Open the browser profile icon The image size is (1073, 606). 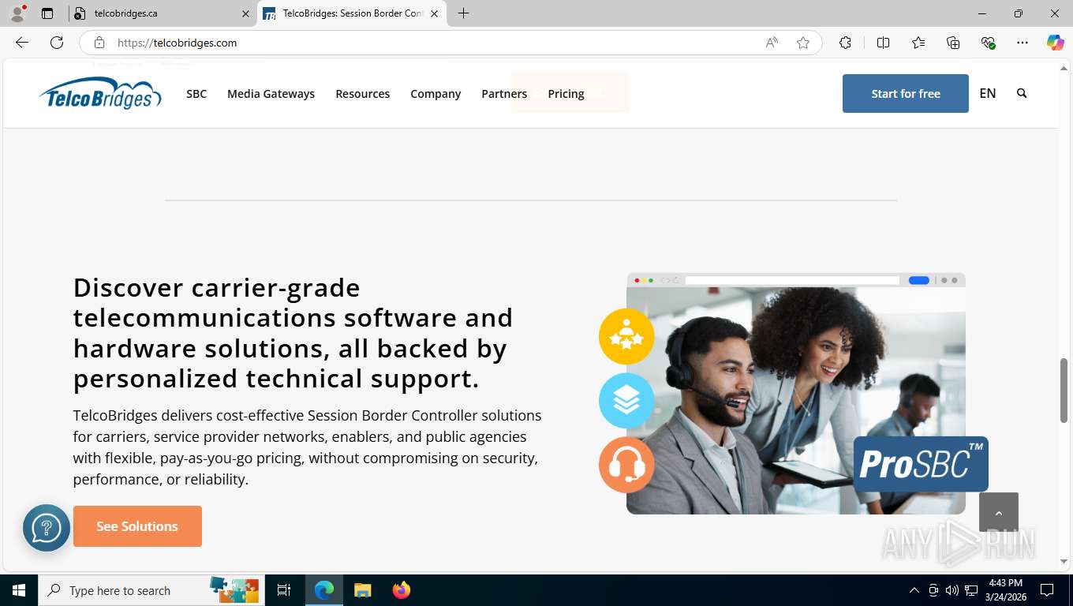(x=17, y=13)
